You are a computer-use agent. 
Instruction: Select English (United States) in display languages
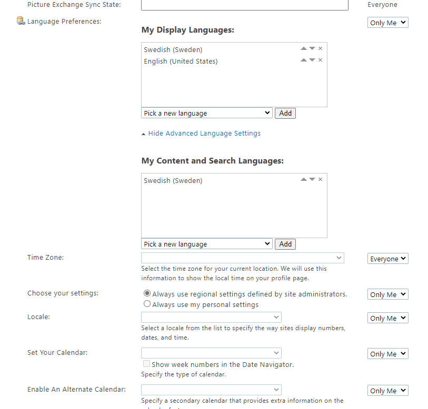click(x=181, y=62)
